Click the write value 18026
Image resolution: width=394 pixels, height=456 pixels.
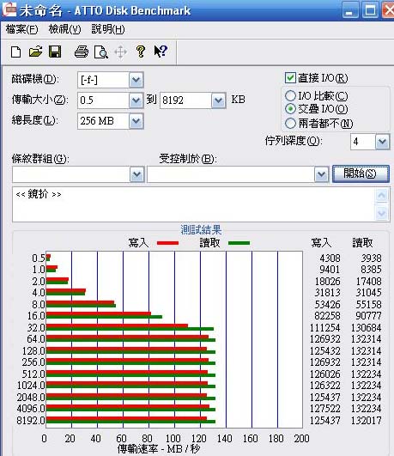[x=327, y=281]
